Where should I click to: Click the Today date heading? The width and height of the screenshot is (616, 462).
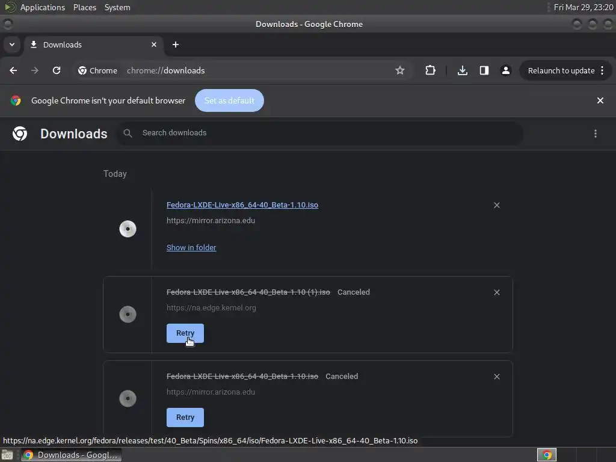[x=115, y=174]
